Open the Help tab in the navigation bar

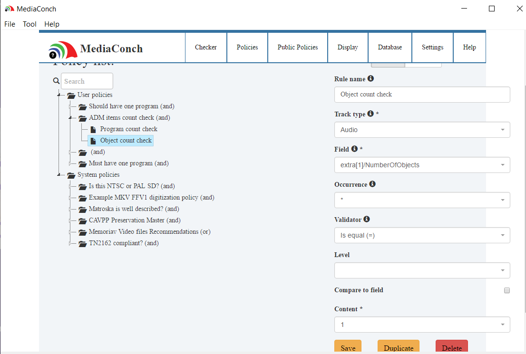[x=469, y=47]
